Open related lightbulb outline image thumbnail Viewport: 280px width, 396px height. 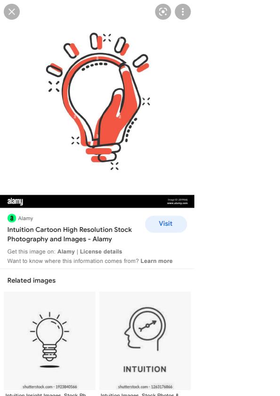coord(49,341)
